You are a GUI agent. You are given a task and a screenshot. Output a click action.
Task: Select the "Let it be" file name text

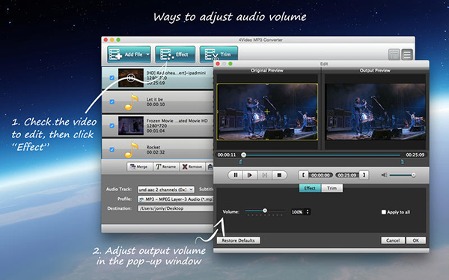click(x=155, y=99)
